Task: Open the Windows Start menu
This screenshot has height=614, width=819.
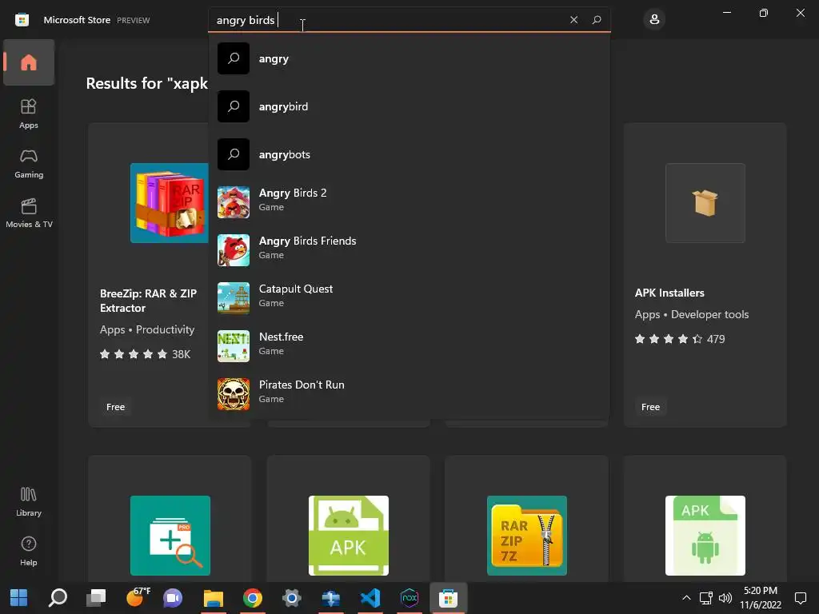Action: pyautogui.click(x=19, y=598)
